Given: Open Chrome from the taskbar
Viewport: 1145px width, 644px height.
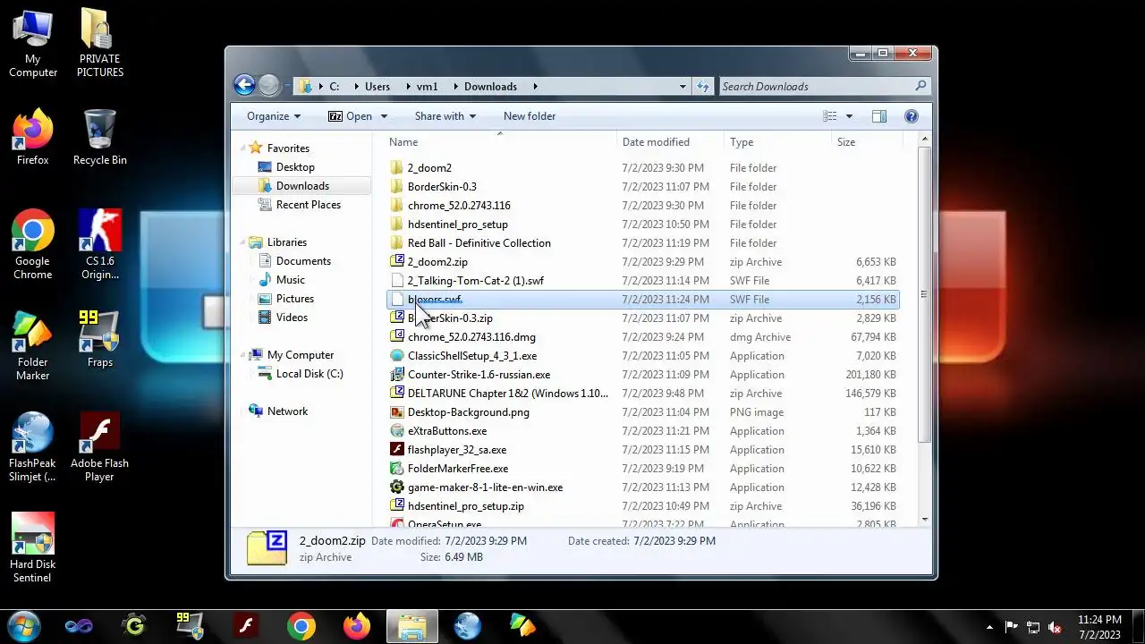Looking at the screenshot, I should click(x=301, y=626).
